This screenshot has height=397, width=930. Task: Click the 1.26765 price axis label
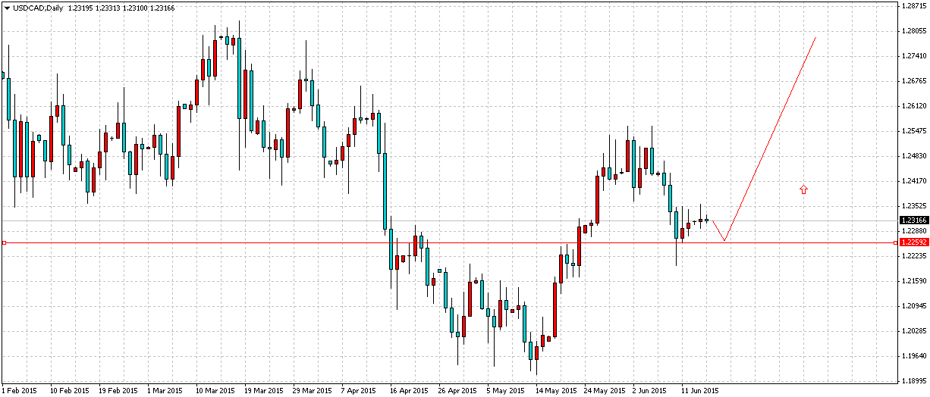(913, 81)
